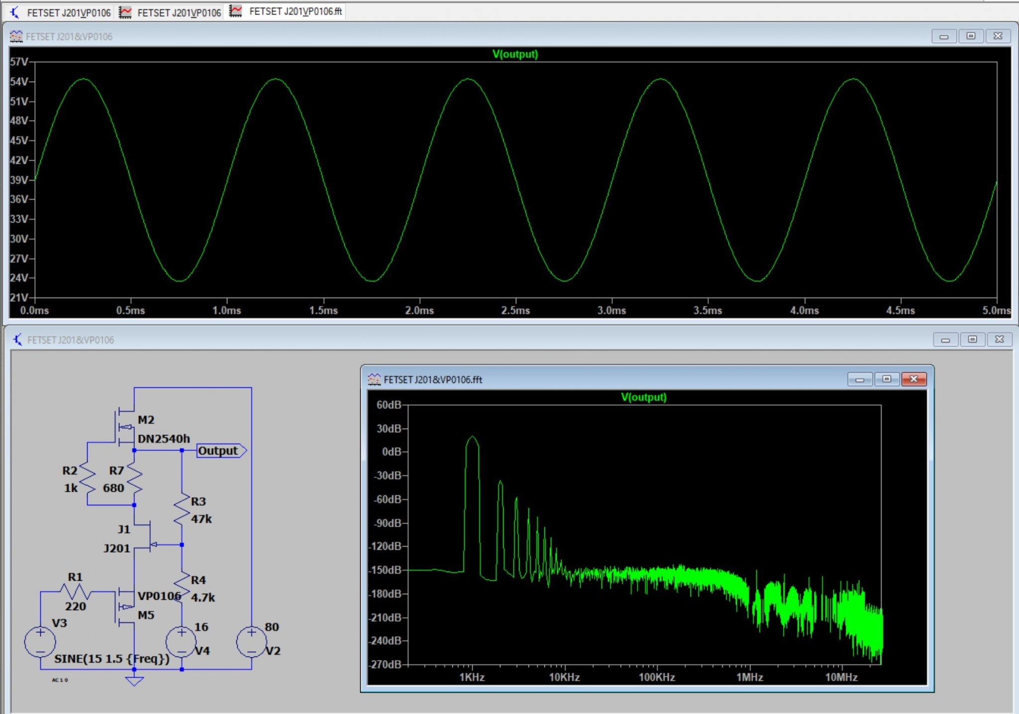Click 1KHz on FFT frequency axis
Image resolution: width=1019 pixels, height=714 pixels.
[472, 677]
